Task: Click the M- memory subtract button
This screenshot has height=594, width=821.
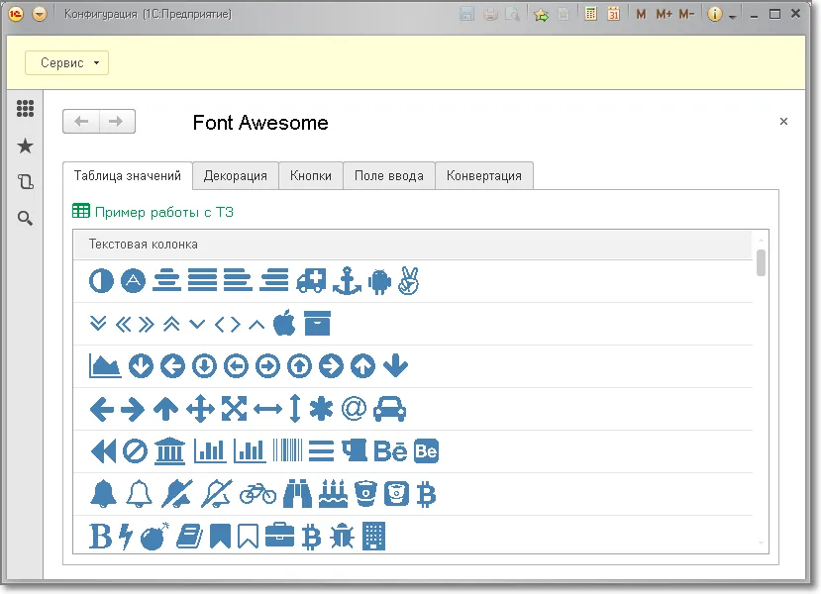Action: (x=686, y=14)
